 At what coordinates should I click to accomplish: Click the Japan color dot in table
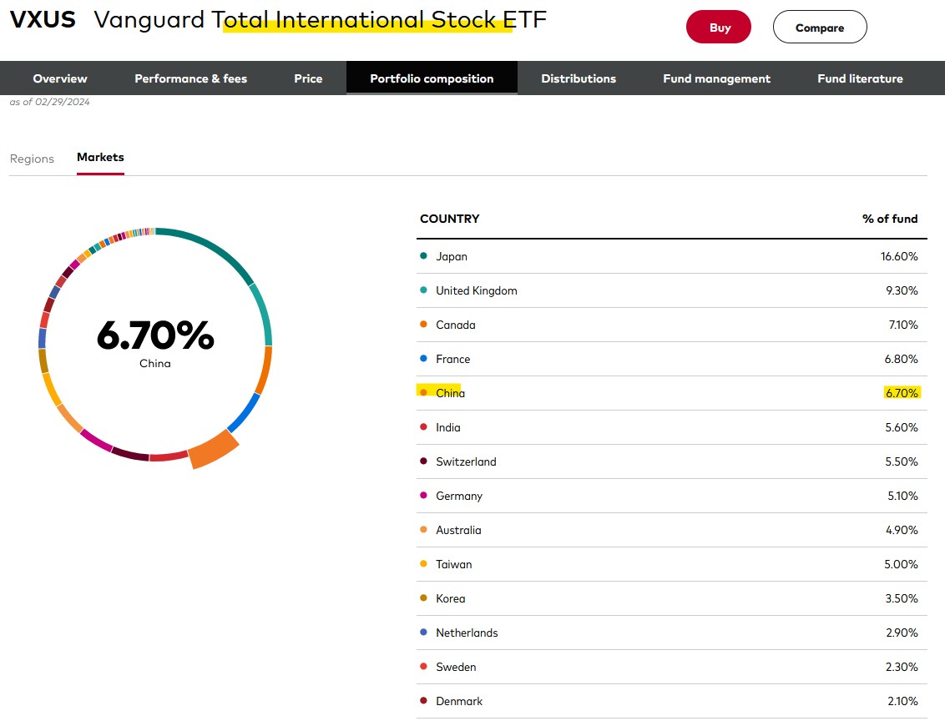423,256
